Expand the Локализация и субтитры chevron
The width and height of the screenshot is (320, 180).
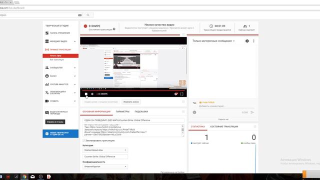click(74, 93)
